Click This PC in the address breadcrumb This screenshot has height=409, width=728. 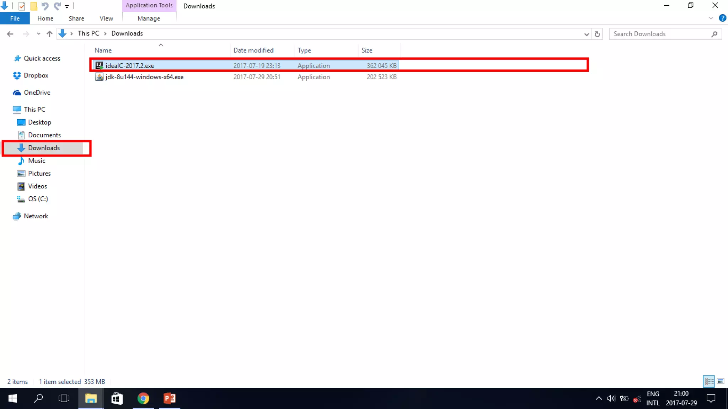(x=89, y=33)
